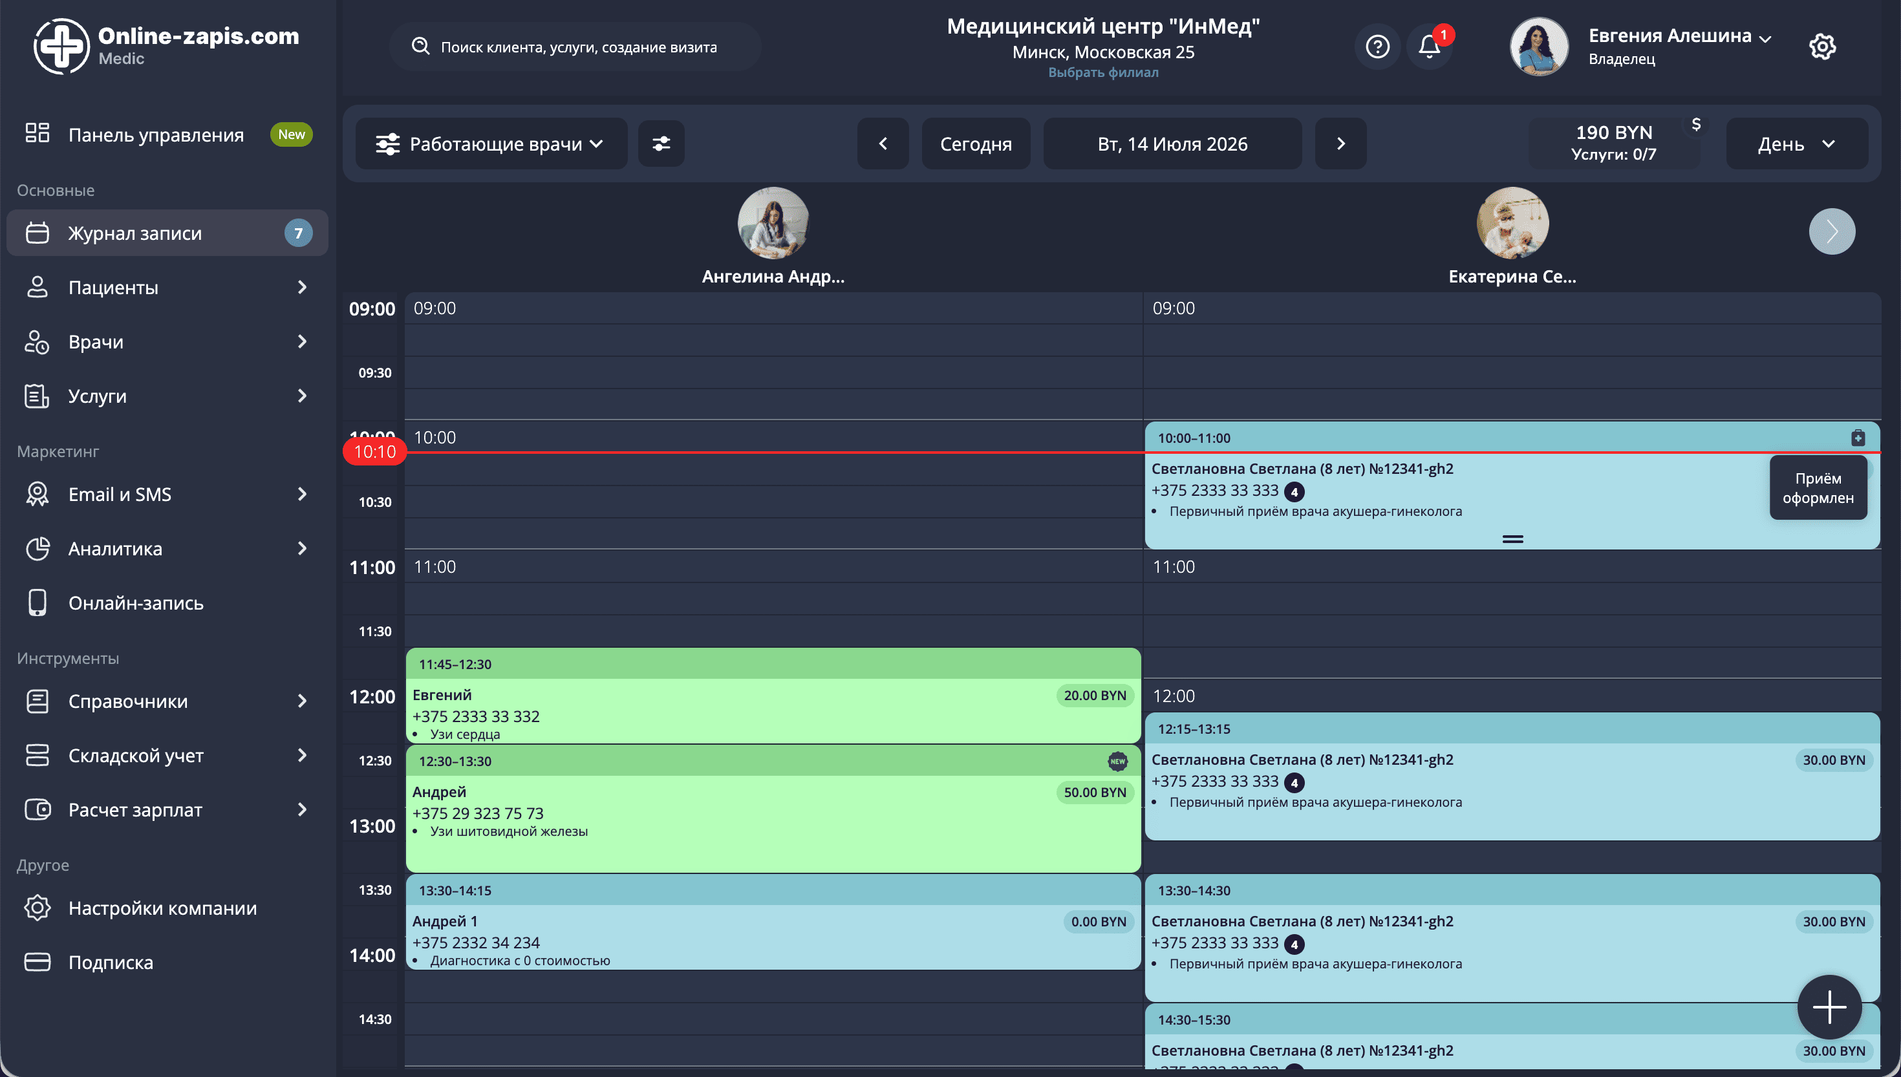Open Панель управления dashboard
The image size is (1901, 1077).
(167, 134)
